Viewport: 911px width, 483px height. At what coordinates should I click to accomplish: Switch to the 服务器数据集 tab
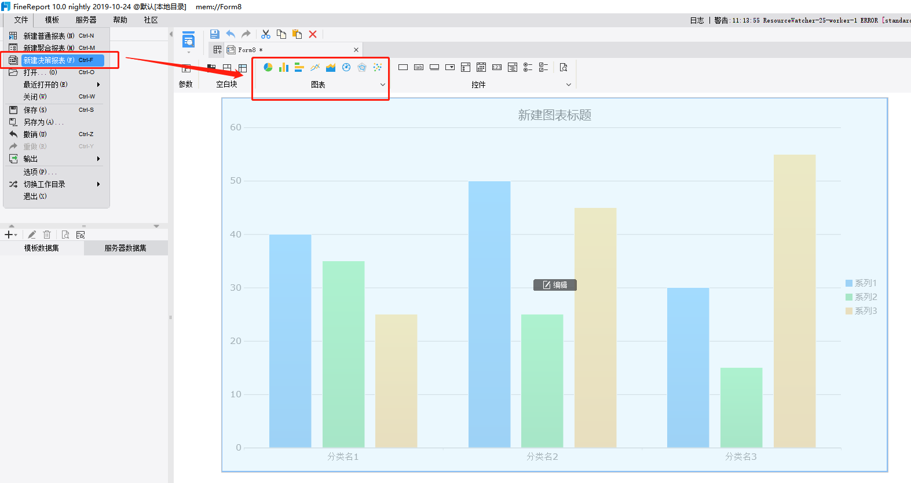point(126,248)
